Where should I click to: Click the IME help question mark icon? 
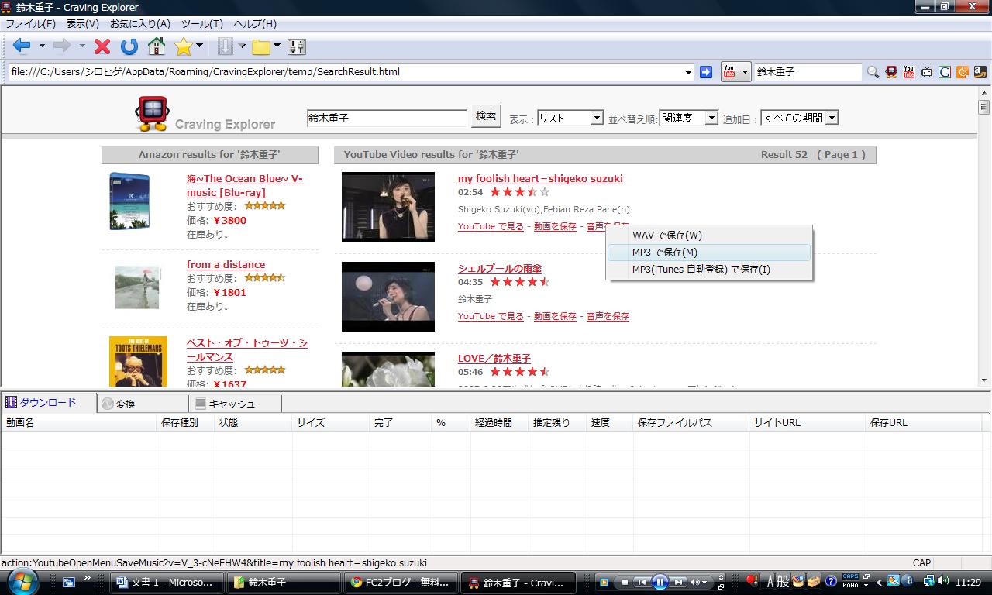(x=831, y=581)
